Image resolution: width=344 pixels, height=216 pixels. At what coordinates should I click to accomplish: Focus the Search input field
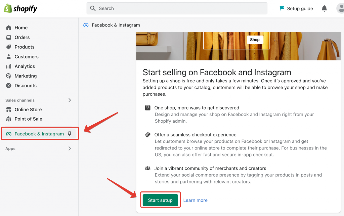coord(177,8)
